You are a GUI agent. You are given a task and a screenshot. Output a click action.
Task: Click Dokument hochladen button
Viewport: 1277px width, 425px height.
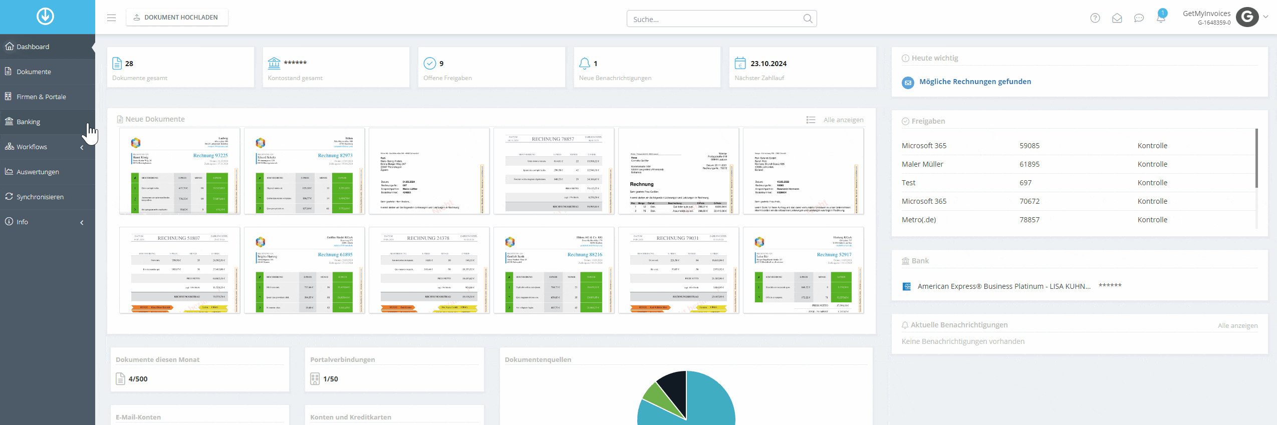point(177,18)
